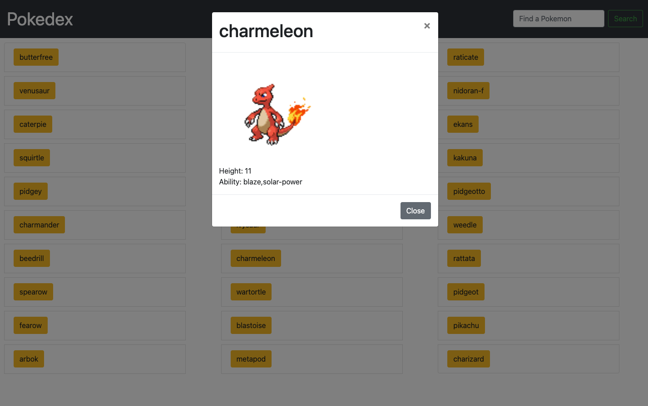Viewport: 648px width, 406px height.
Task: Open the charizard entry
Action: pyautogui.click(x=468, y=358)
